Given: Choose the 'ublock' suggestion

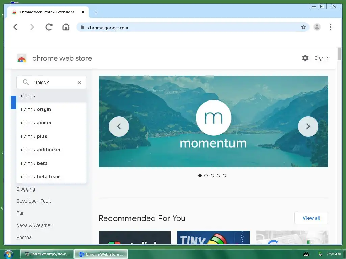Looking at the screenshot, I should (x=51, y=96).
